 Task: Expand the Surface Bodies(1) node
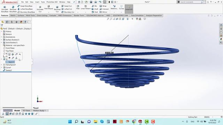[x=1, y=40]
